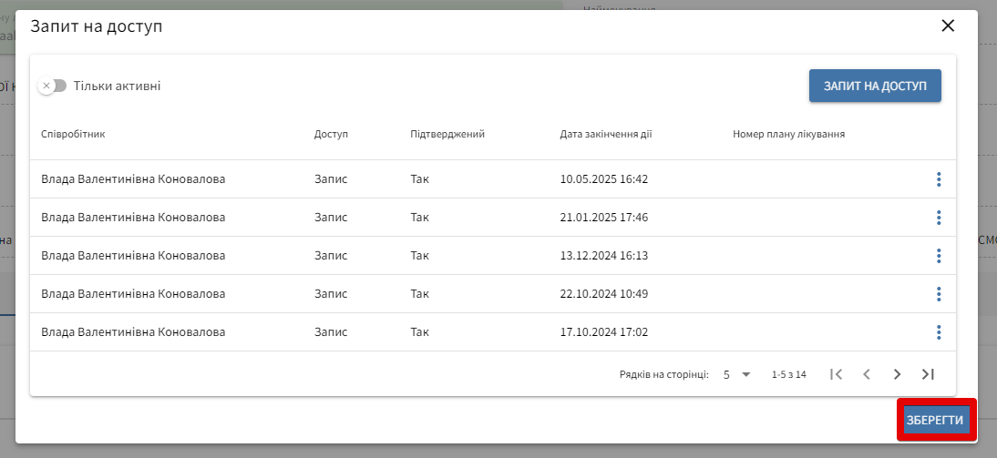Close the Запит на доступ dialog
997x458 pixels.
pos(948,25)
